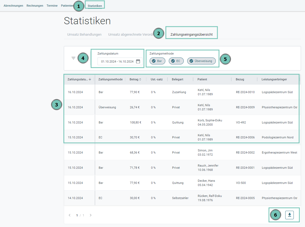Select the Zahlungseingangsübersicht tab

191,35
